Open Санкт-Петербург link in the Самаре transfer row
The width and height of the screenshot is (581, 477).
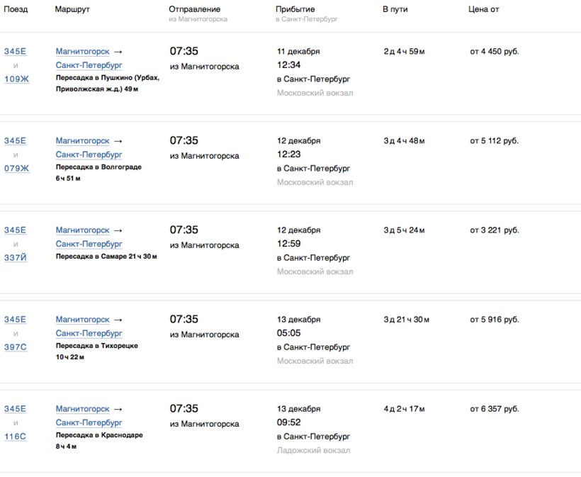pyautogui.click(x=89, y=244)
